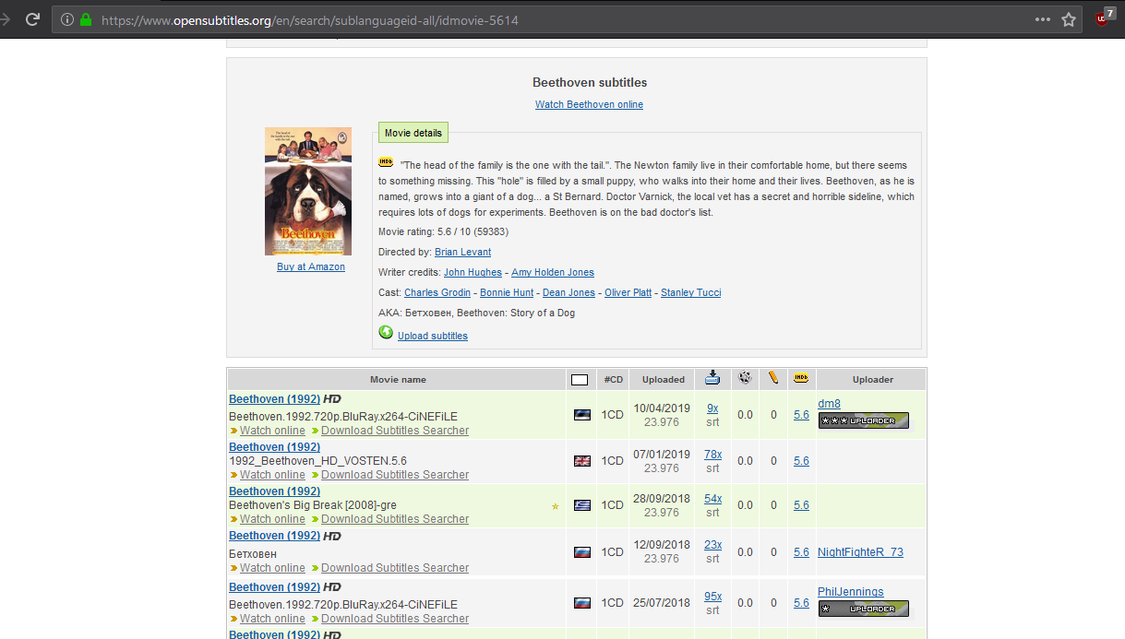Viewport: 1125px width, 639px height.
Task: Sort by language flag column header
Action: (x=580, y=379)
